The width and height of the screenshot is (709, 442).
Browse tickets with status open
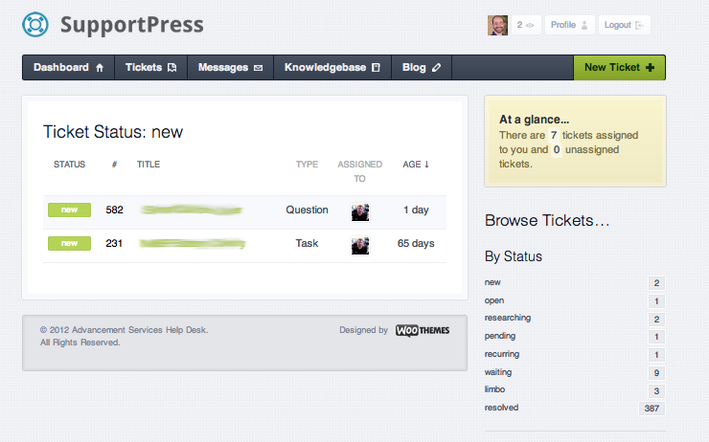point(494,300)
